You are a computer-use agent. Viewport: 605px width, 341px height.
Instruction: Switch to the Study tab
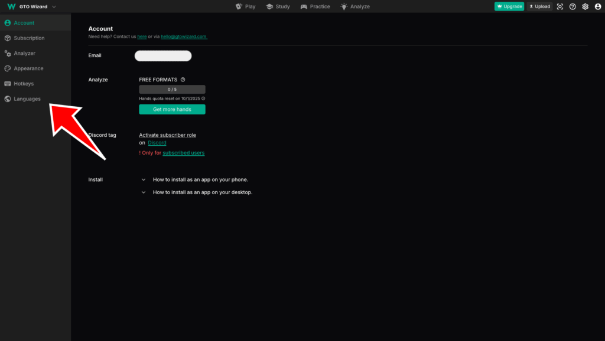pyautogui.click(x=278, y=6)
